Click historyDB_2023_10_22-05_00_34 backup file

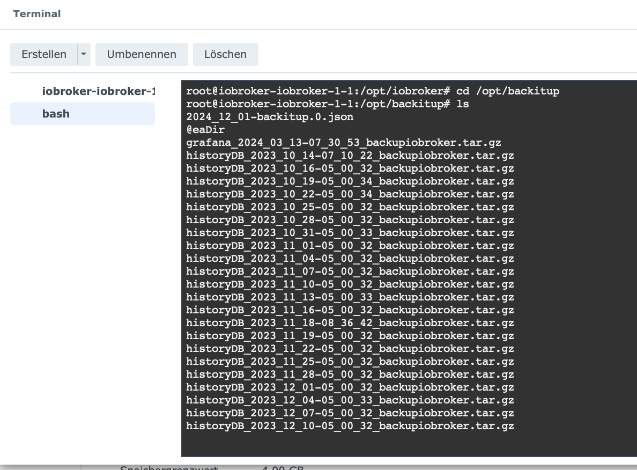(x=350, y=194)
